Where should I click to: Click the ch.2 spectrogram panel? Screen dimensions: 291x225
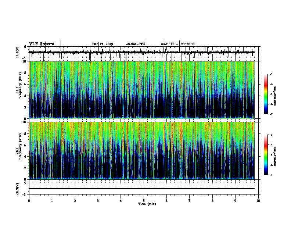(x=142, y=151)
